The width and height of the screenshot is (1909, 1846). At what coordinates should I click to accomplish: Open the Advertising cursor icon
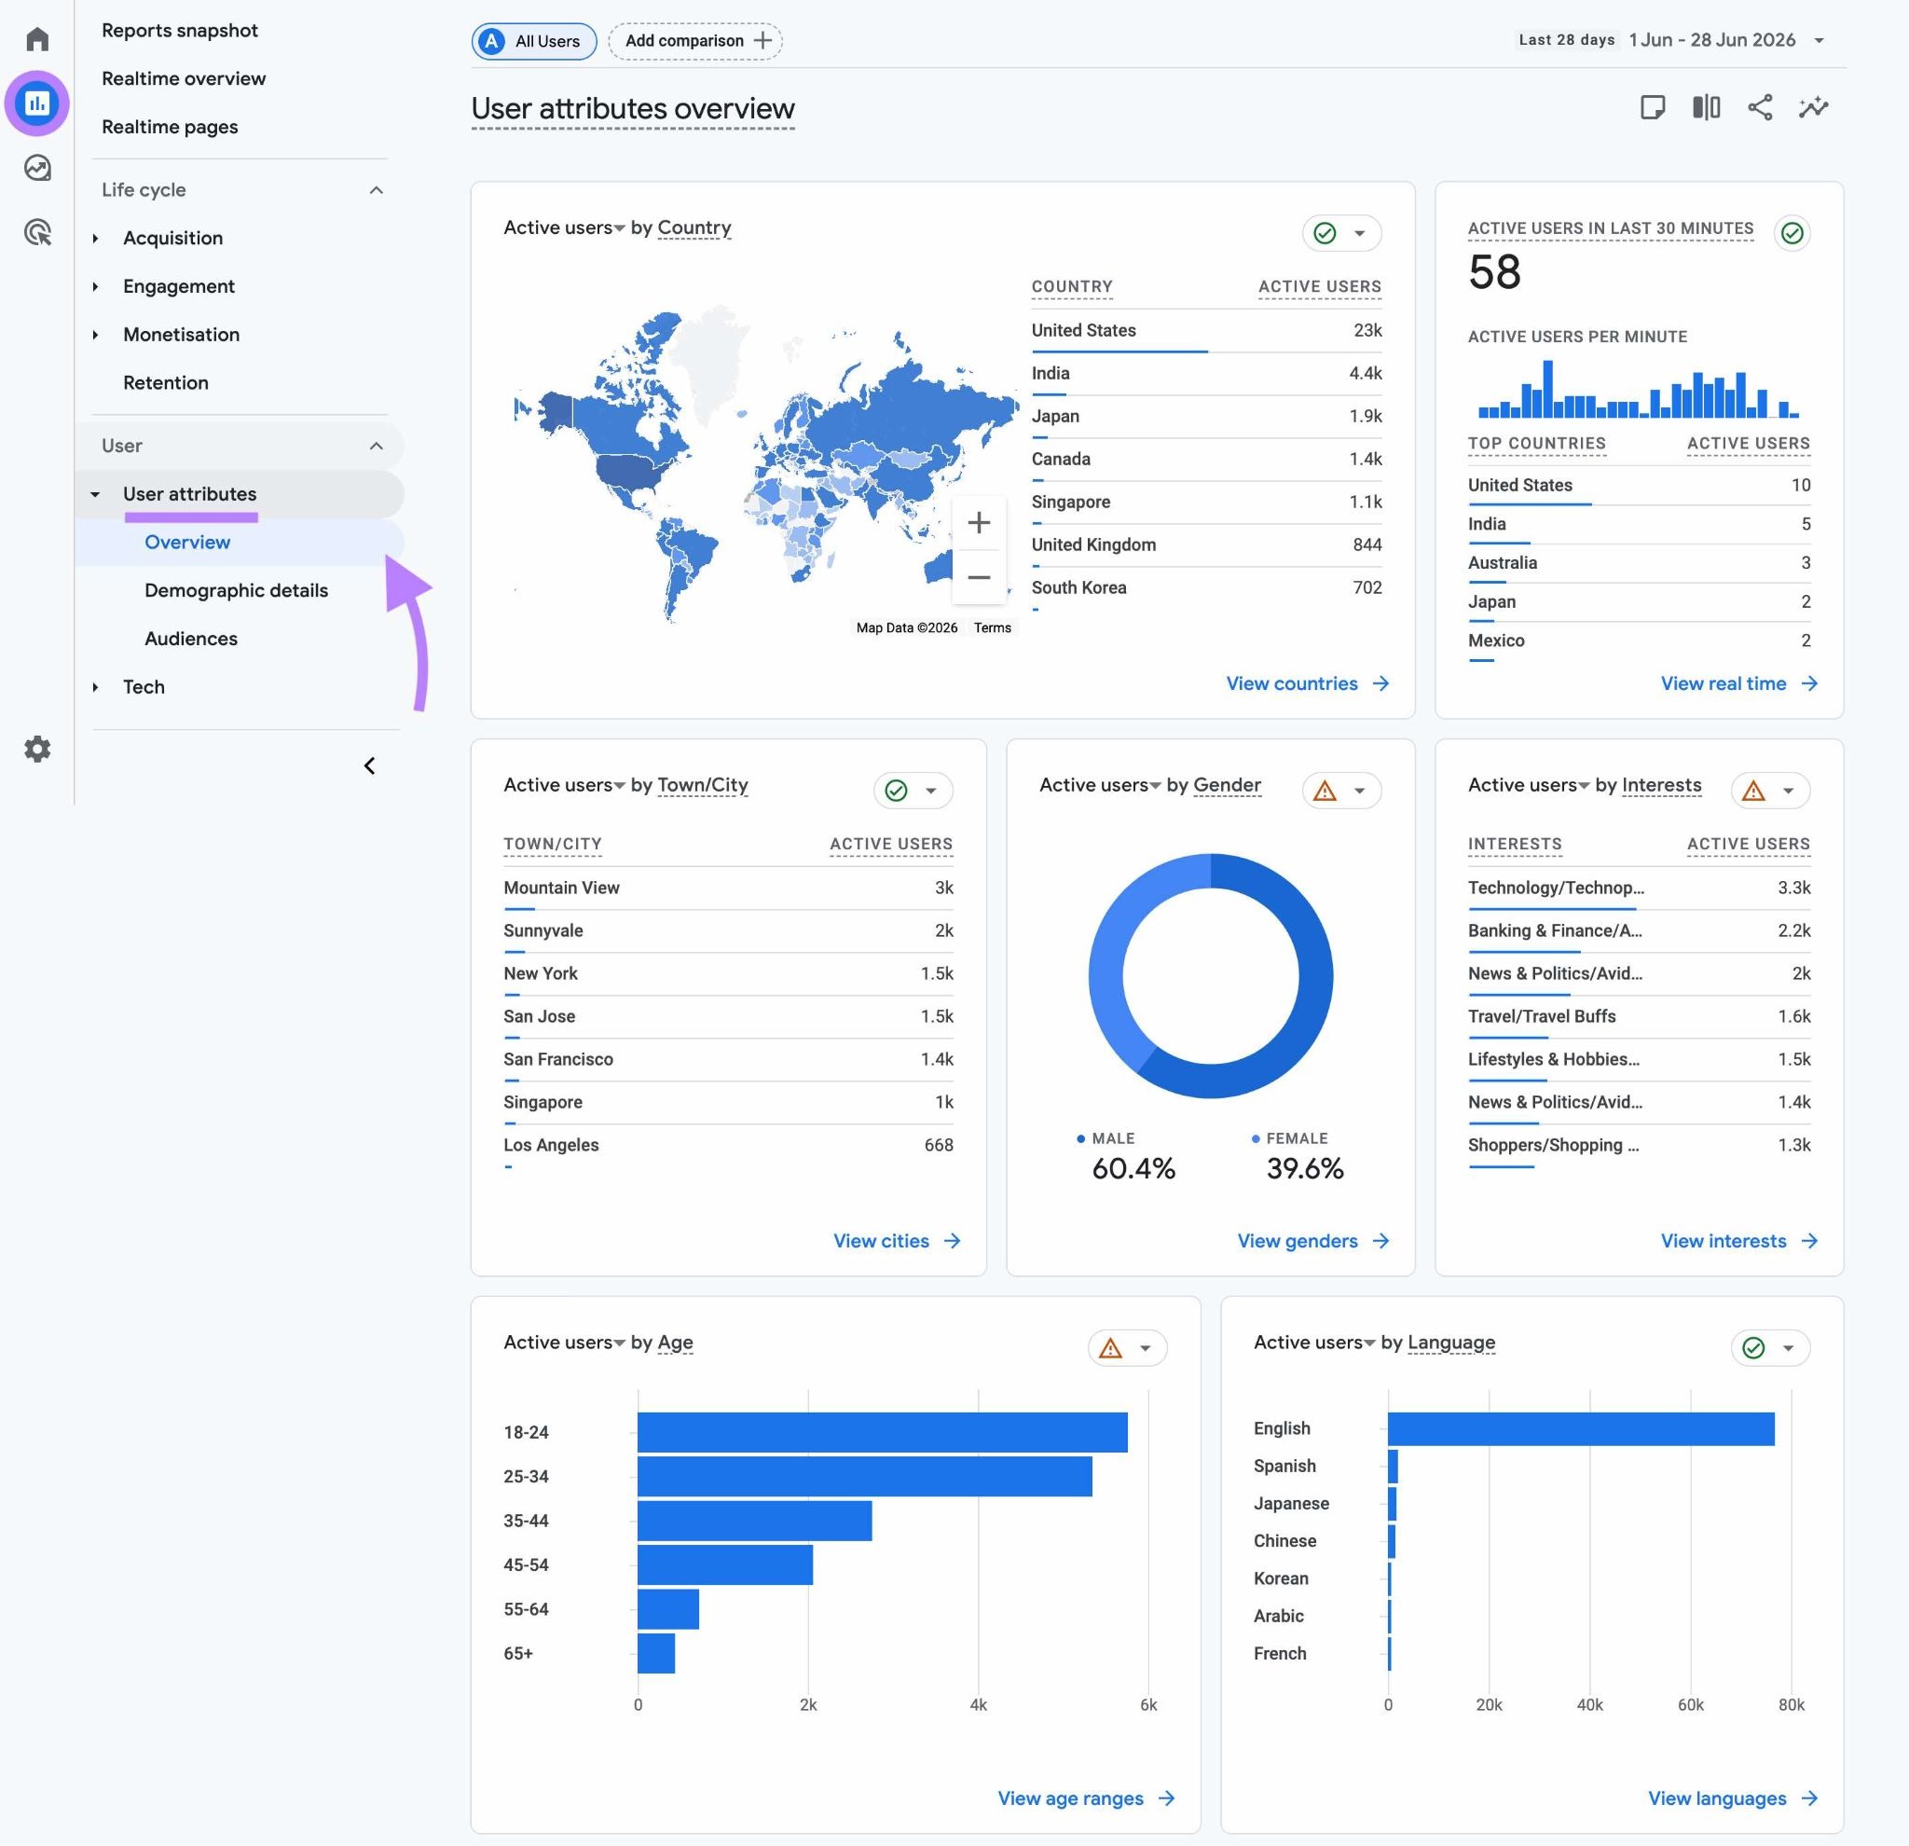point(37,233)
